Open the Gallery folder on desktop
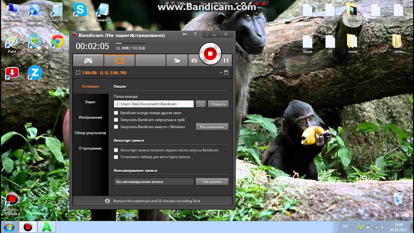 tap(353, 13)
